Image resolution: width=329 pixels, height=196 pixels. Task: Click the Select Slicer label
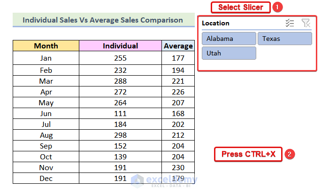tap(240, 8)
